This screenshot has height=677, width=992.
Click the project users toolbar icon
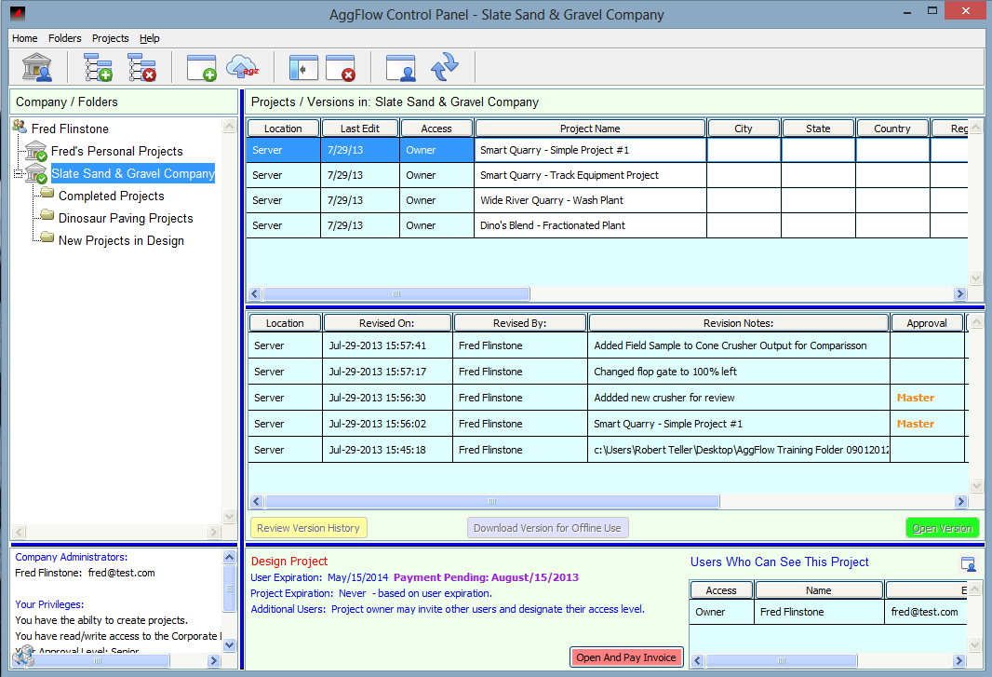click(x=401, y=67)
